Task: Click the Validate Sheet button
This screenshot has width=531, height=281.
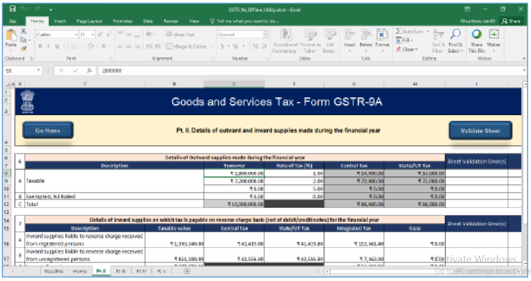Action: point(480,131)
